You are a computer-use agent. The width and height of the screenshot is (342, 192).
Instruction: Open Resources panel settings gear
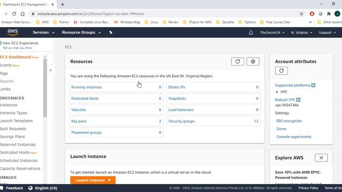253,61
